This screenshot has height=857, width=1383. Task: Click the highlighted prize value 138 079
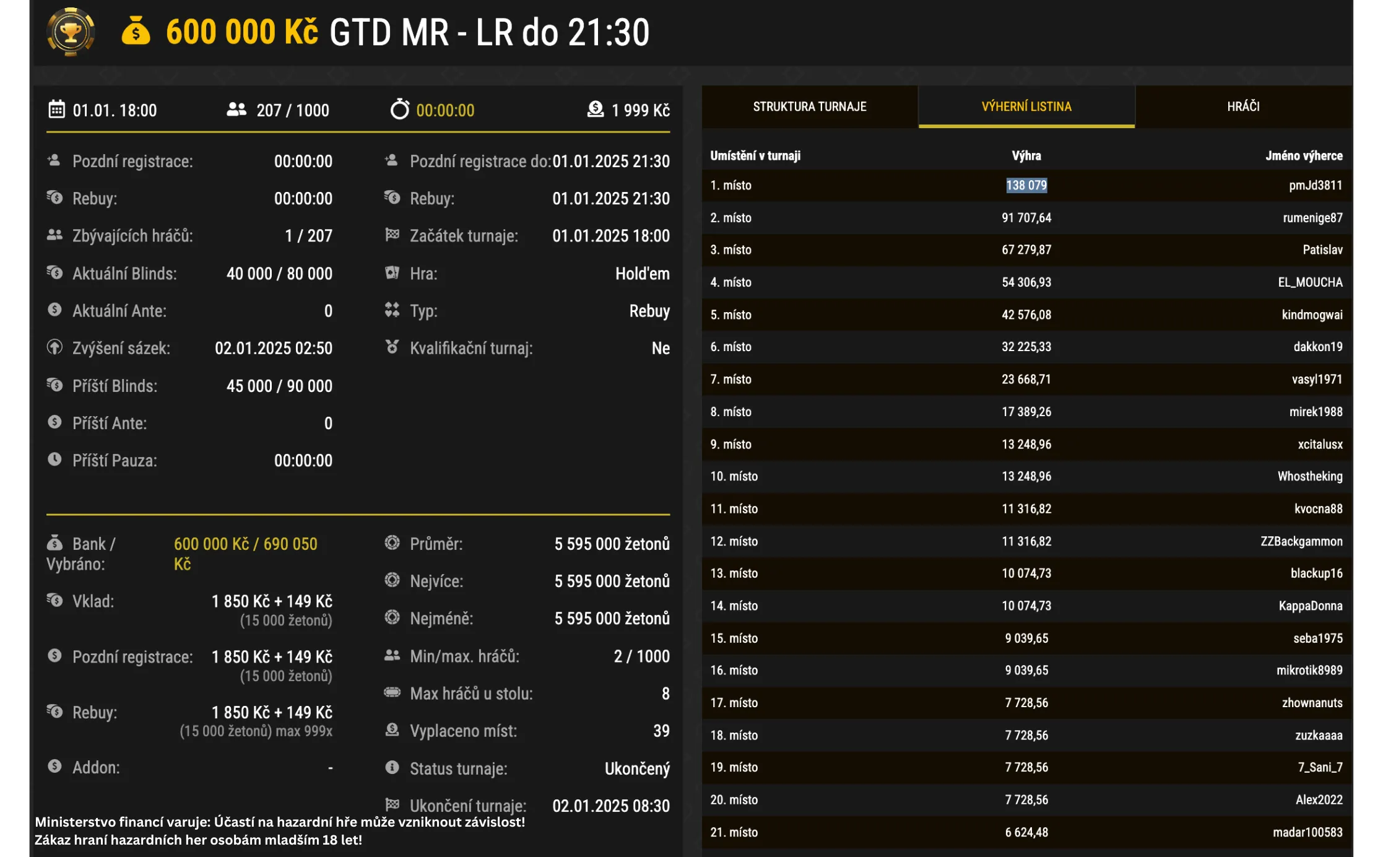coord(1026,185)
